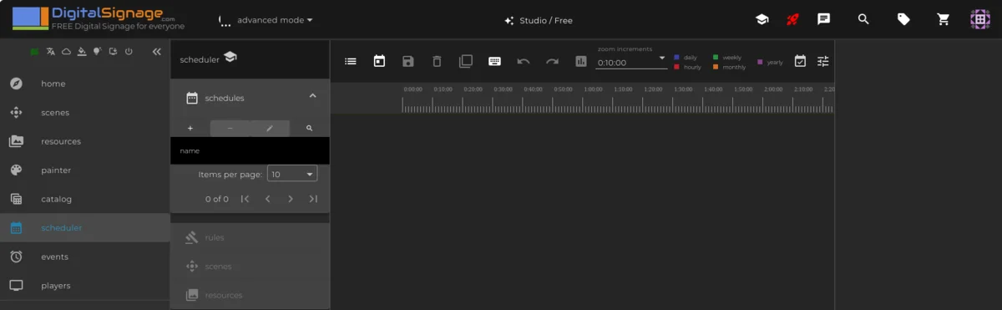Click the power logout icon
This screenshot has height=310, width=1002.
coord(129,52)
